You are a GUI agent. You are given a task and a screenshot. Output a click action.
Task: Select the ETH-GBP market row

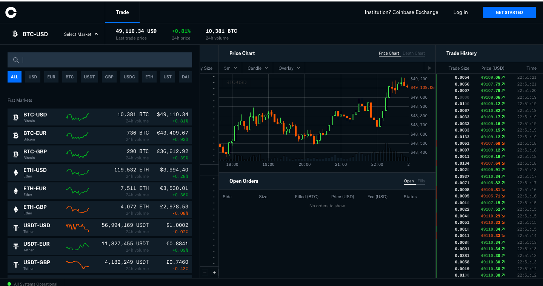coord(100,210)
